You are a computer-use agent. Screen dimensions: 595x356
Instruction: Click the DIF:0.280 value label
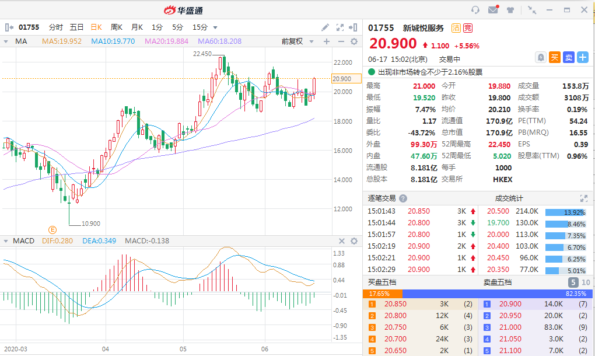(x=57, y=241)
